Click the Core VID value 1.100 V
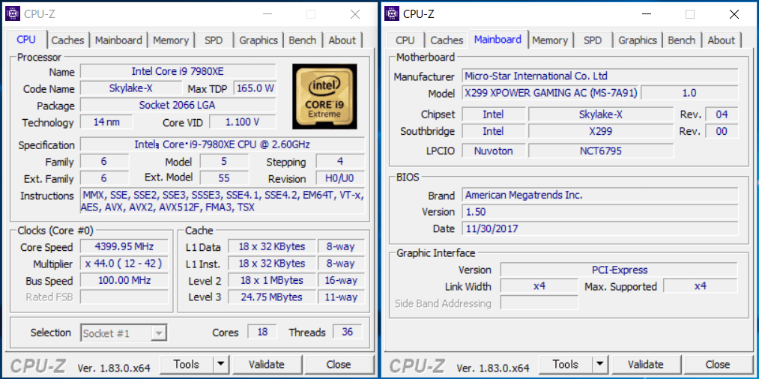This screenshot has height=379, width=759. [x=243, y=121]
